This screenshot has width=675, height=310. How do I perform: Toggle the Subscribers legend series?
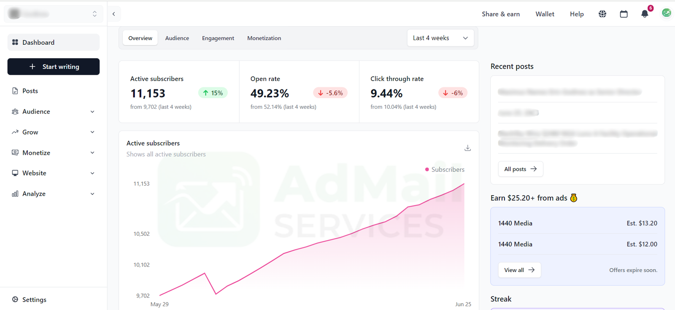point(445,170)
